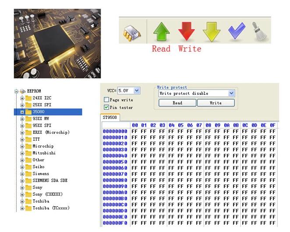Click the Siemens folder icon

tap(28, 174)
